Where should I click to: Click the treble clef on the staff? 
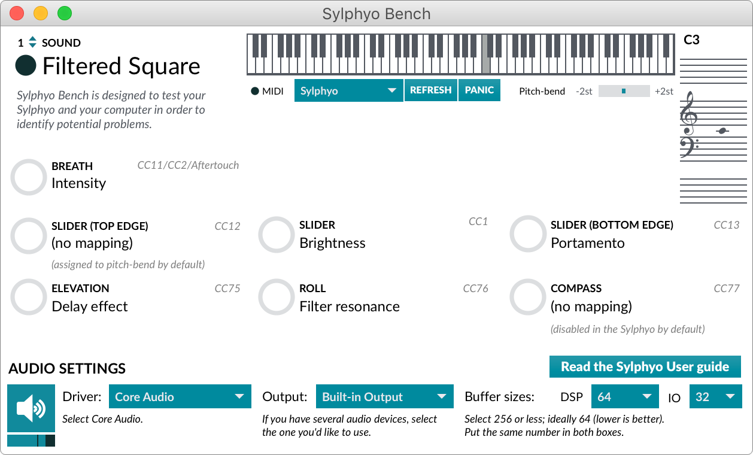[x=688, y=114]
